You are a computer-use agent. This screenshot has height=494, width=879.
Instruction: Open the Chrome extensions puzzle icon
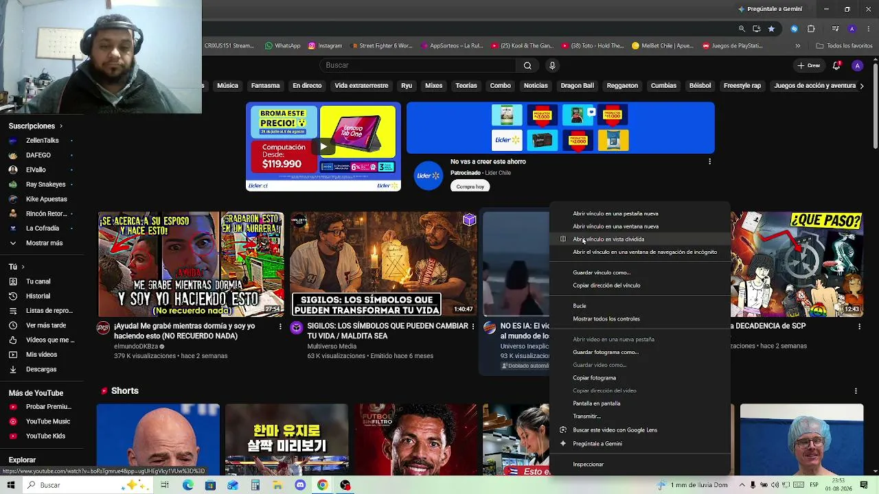pos(811,29)
